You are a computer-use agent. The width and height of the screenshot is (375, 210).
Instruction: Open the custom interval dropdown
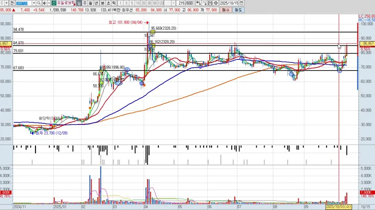click(x=173, y=3)
